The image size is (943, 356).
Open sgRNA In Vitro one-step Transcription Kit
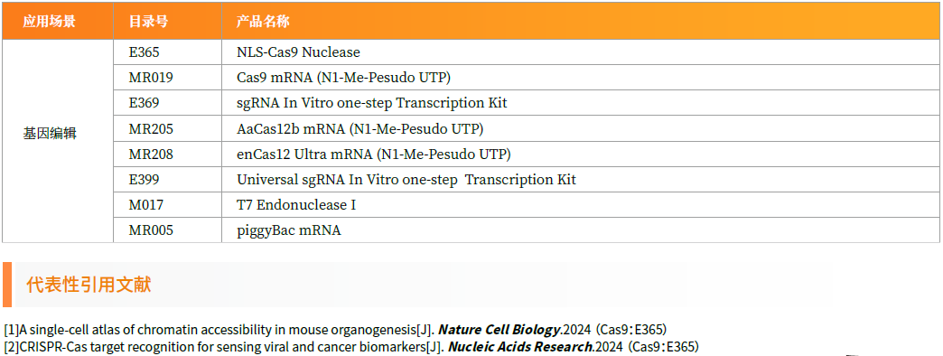click(x=371, y=103)
